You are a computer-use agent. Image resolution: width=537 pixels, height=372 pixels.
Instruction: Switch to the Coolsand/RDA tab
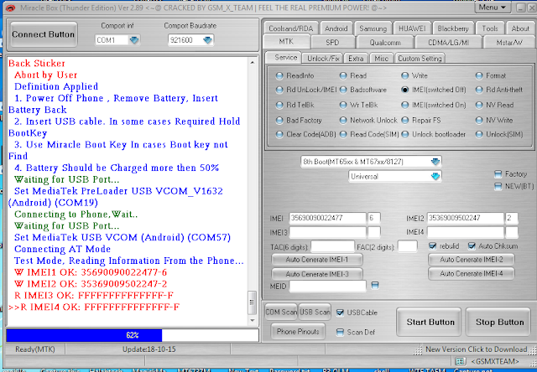click(291, 28)
